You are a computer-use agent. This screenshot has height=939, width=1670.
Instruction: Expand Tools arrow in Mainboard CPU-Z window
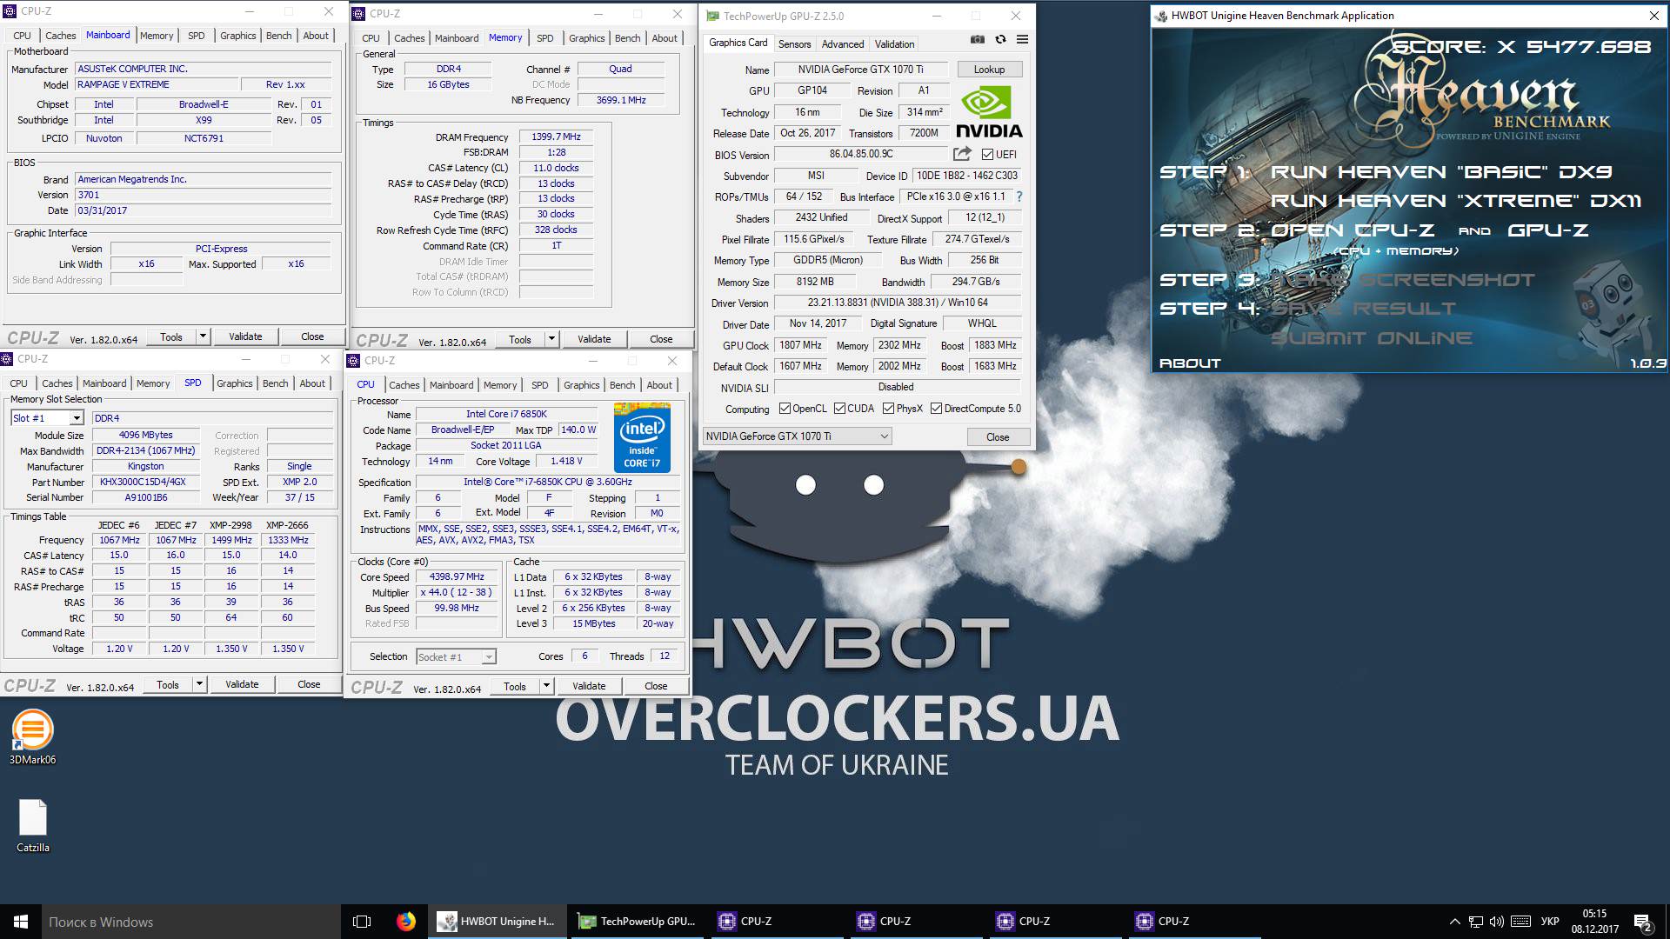[203, 336]
